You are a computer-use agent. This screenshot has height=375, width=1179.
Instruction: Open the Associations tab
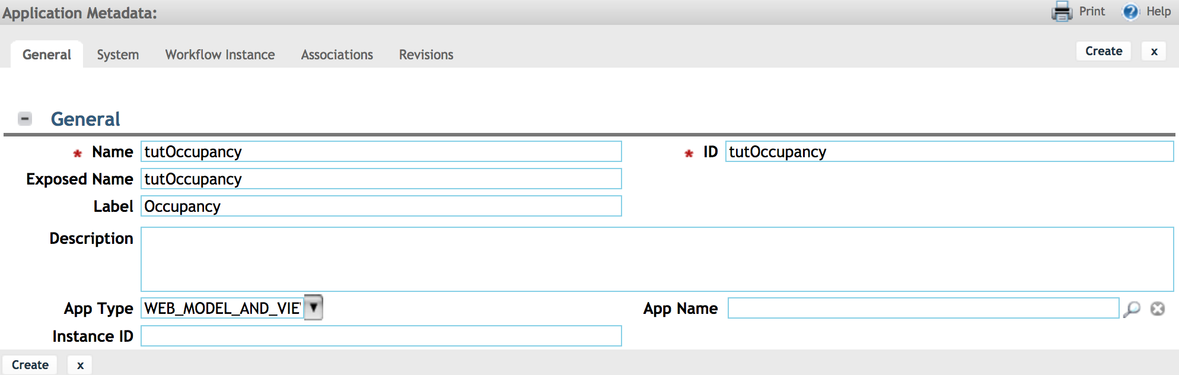pos(337,55)
